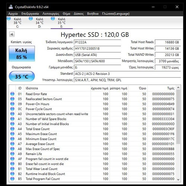186x186 pixels.
Task: Click Total Host Reads value 16880 GB
Action: coord(168,42)
